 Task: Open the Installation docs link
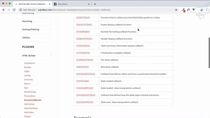pos(30,63)
